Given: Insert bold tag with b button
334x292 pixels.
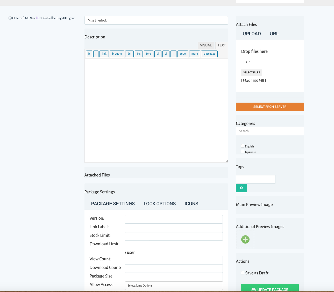Looking at the screenshot, I should click(89, 54).
